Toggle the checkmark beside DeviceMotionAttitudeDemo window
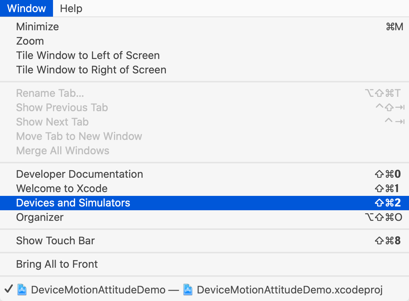409x301 pixels. point(9,289)
